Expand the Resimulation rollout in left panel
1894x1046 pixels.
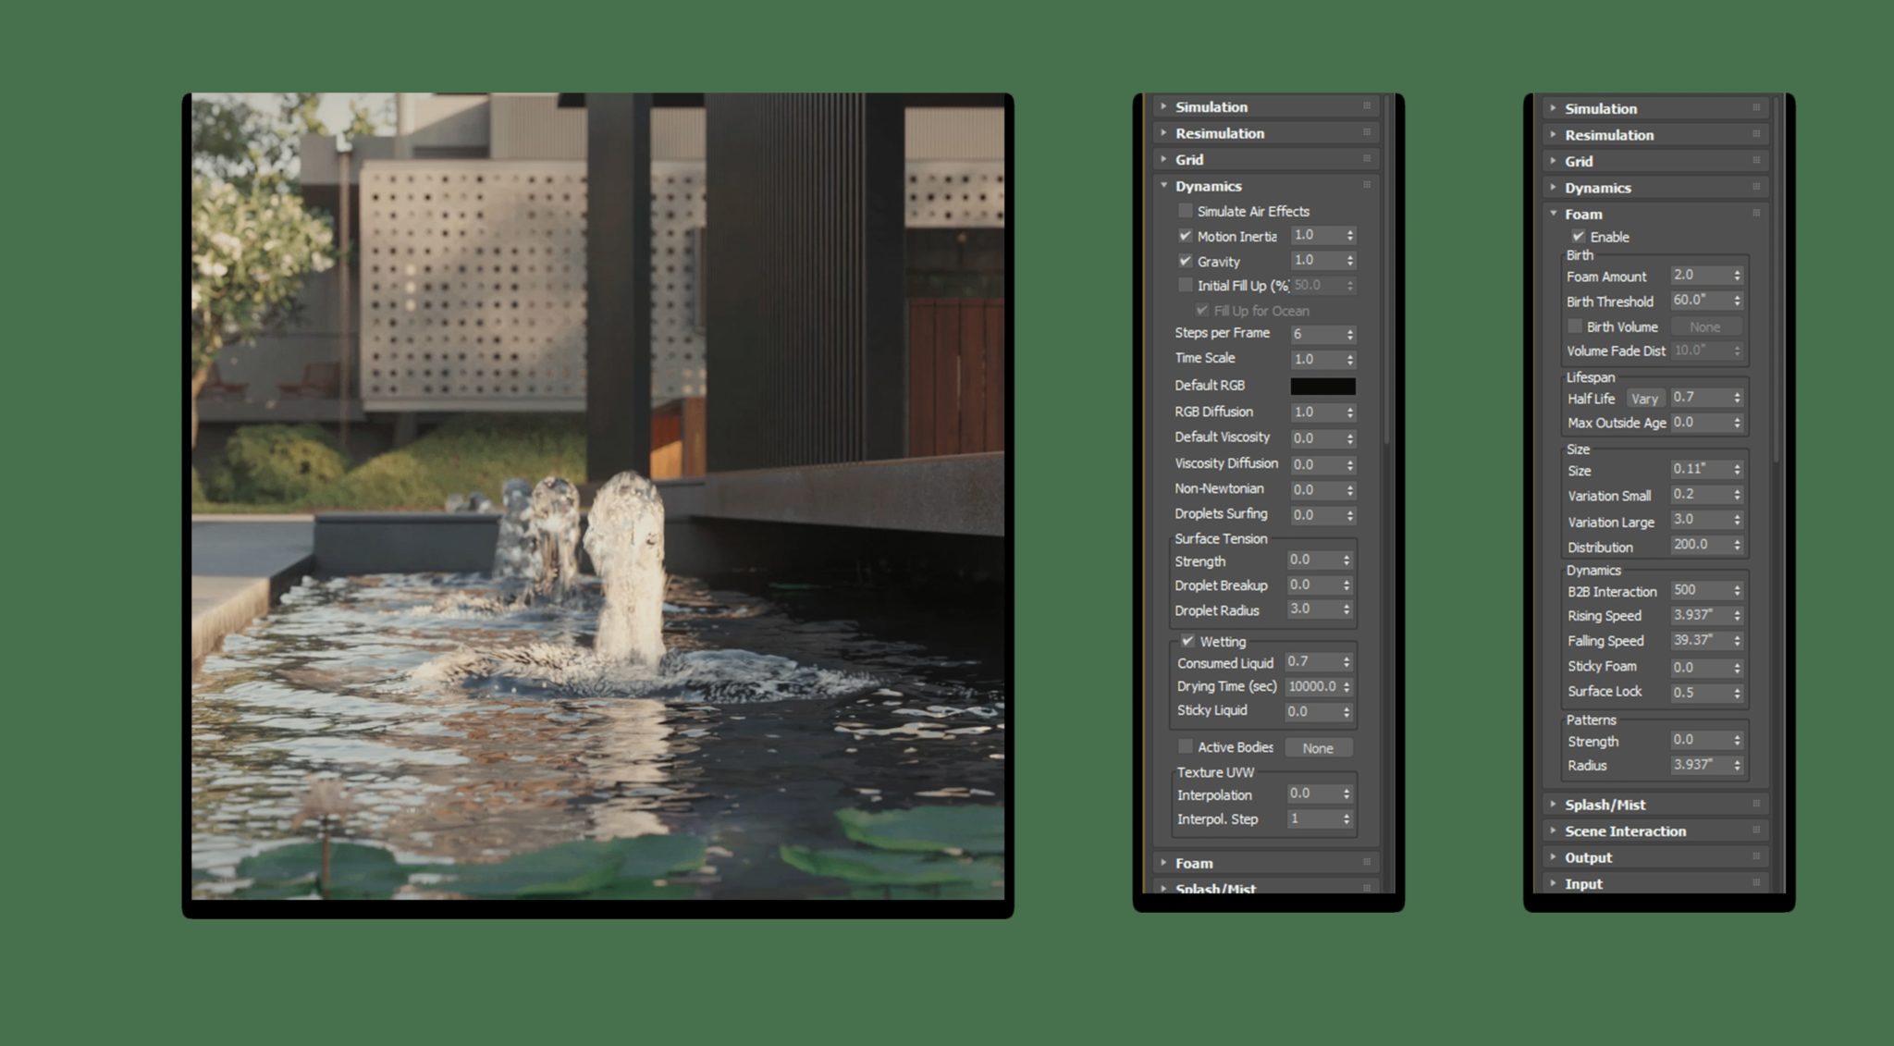click(1219, 133)
